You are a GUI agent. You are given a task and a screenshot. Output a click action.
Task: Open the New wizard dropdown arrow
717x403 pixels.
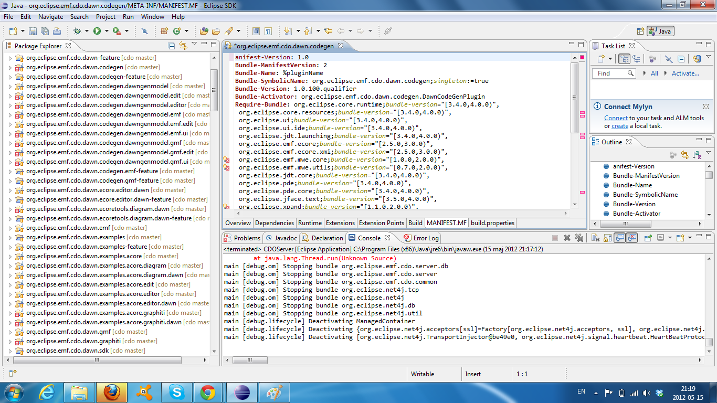[x=22, y=31]
